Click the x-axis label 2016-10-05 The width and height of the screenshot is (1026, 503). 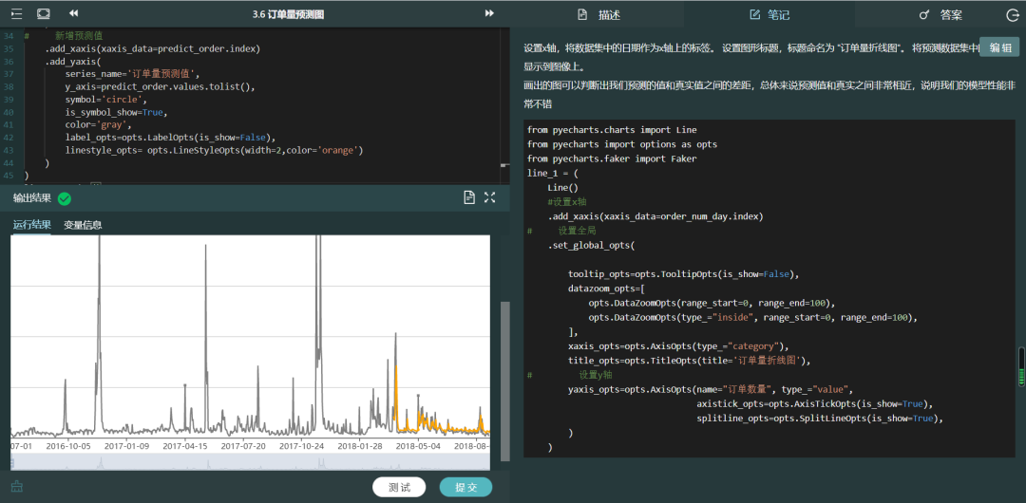[x=68, y=446]
